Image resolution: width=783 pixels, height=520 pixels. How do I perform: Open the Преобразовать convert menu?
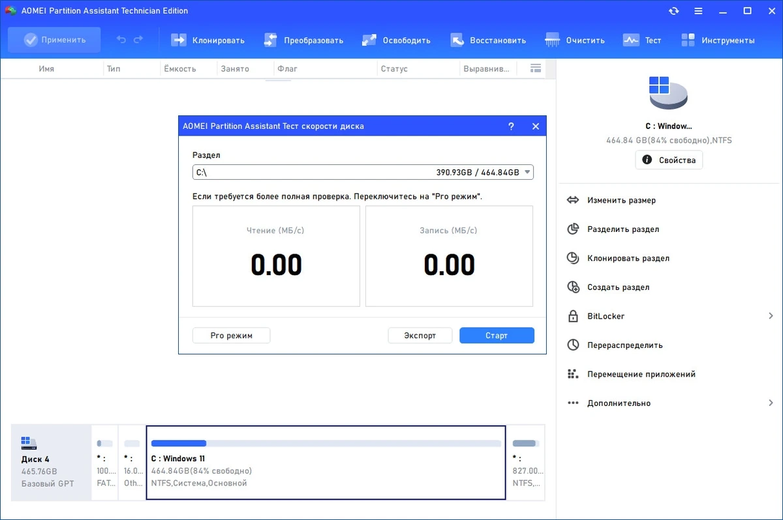tap(303, 40)
